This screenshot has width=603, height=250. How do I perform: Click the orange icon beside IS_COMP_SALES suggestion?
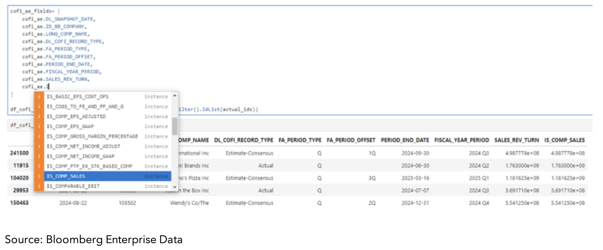tap(39, 176)
